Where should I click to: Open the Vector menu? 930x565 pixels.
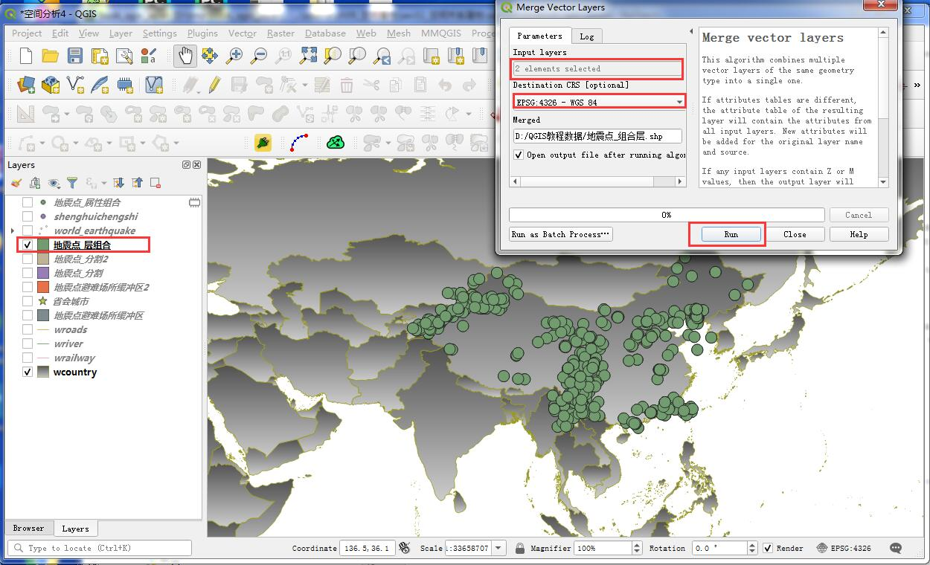242,33
